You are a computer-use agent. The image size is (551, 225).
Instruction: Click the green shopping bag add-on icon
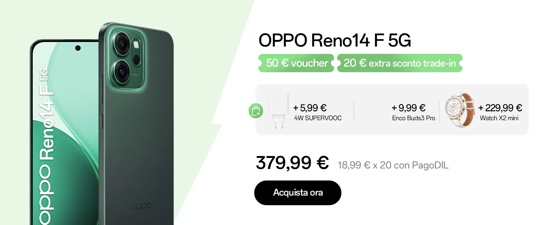click(256, 111)
